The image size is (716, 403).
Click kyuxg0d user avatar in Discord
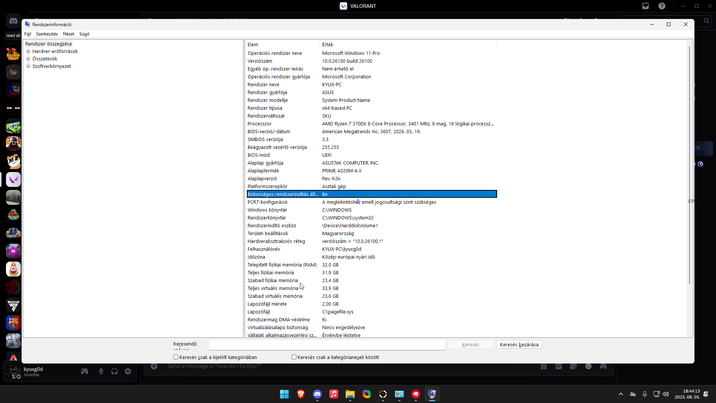point(14,371)
